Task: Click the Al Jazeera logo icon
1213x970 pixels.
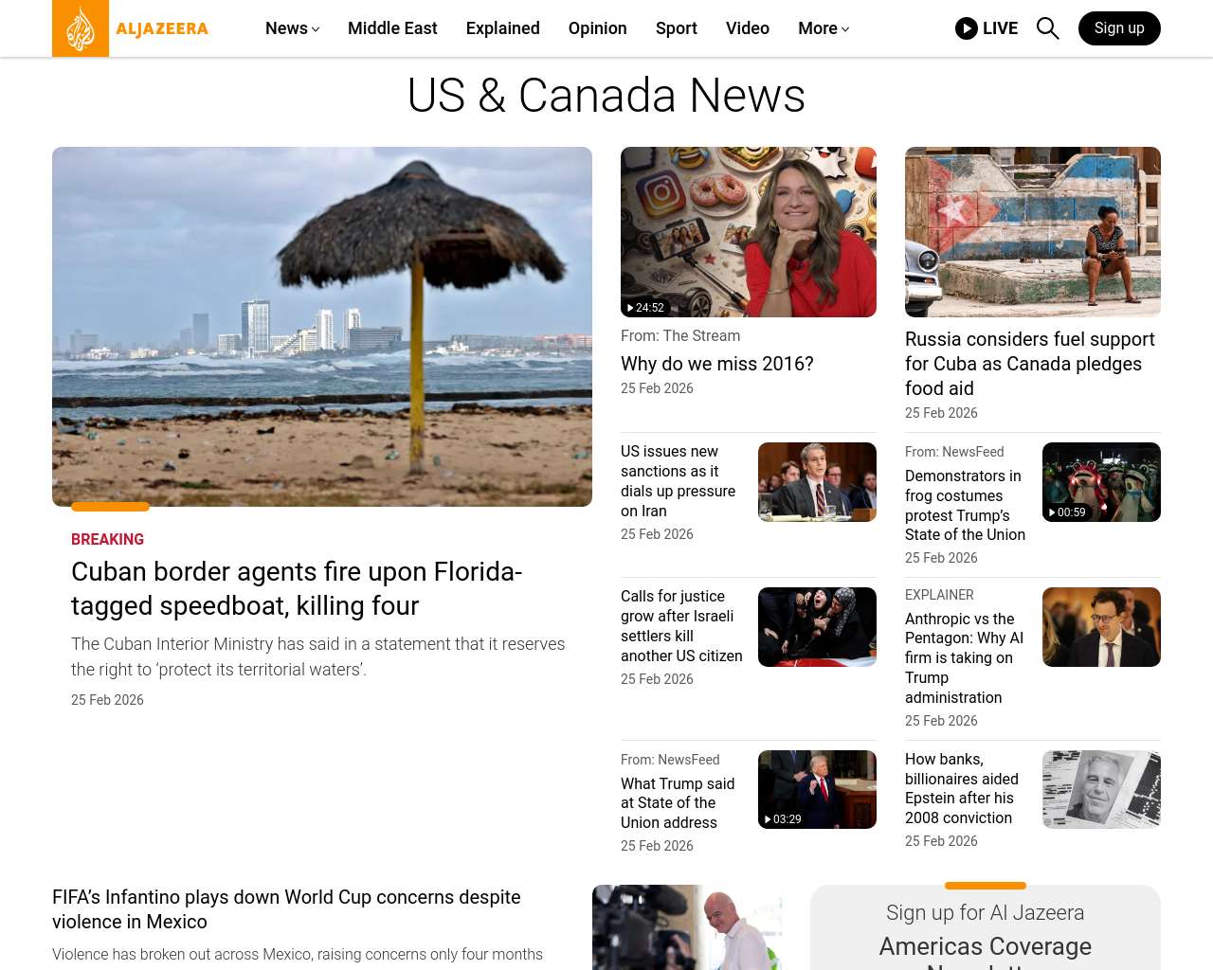Action: (81, 28)
